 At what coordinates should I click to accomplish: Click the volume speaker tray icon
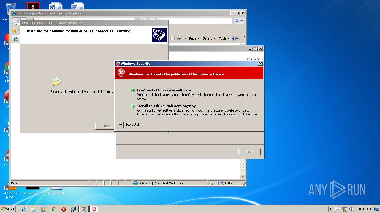tap(352, 209)
